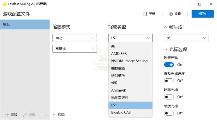Screen dimensions: 217x120
Task: Open the 自动 scaling mode dropdown
Action: (75, 38)
